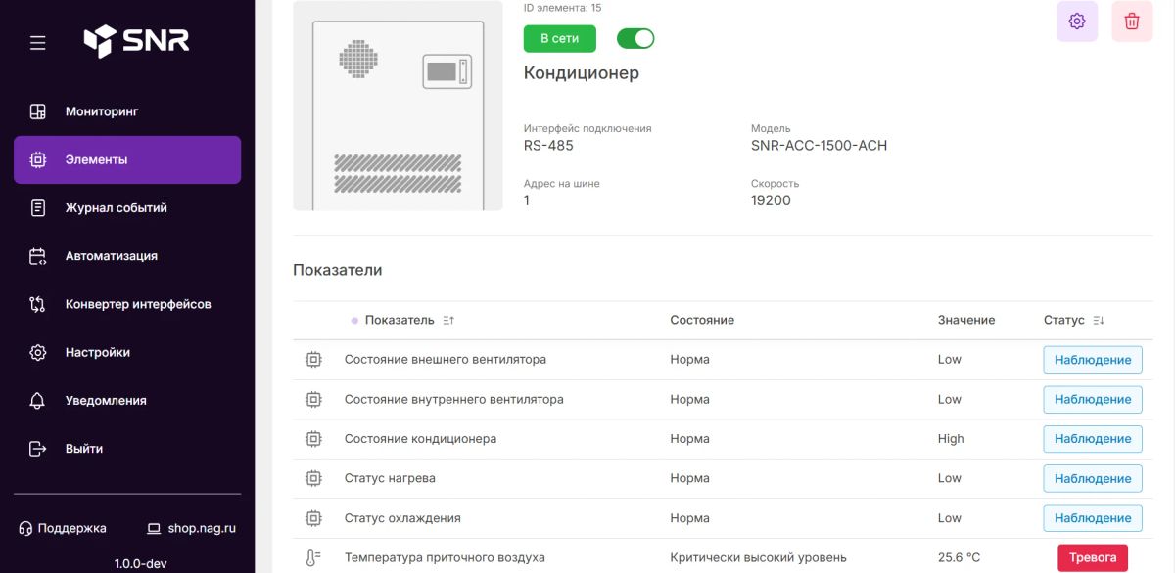Click the air conditioner device image

(x=398, y=106)
